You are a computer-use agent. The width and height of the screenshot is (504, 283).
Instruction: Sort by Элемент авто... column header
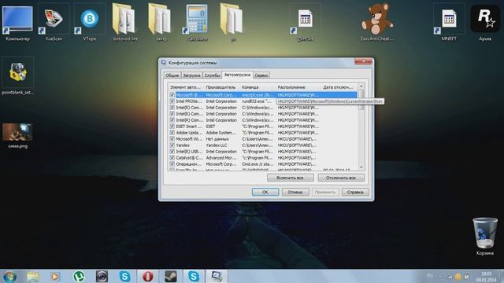[186, 87]
